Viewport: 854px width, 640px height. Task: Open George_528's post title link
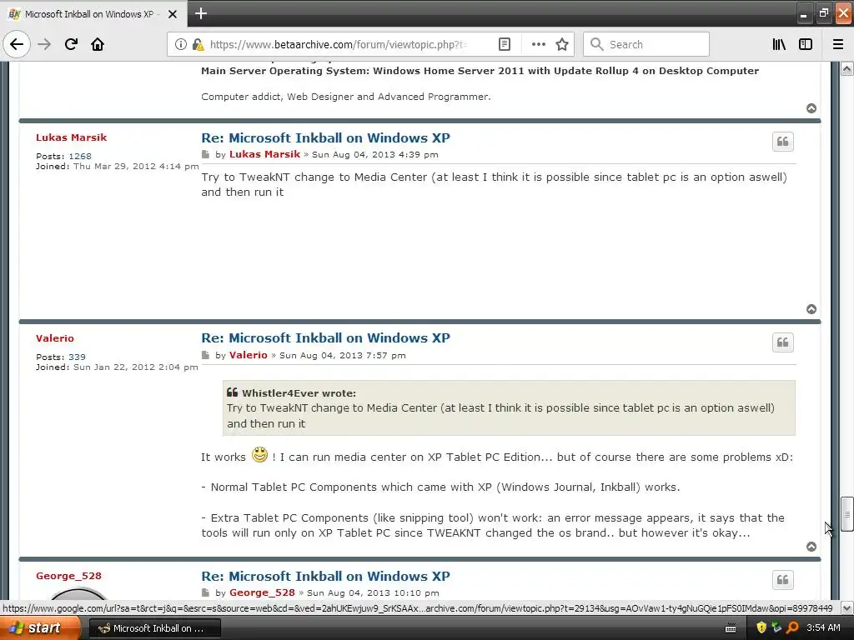click(326, 577)
